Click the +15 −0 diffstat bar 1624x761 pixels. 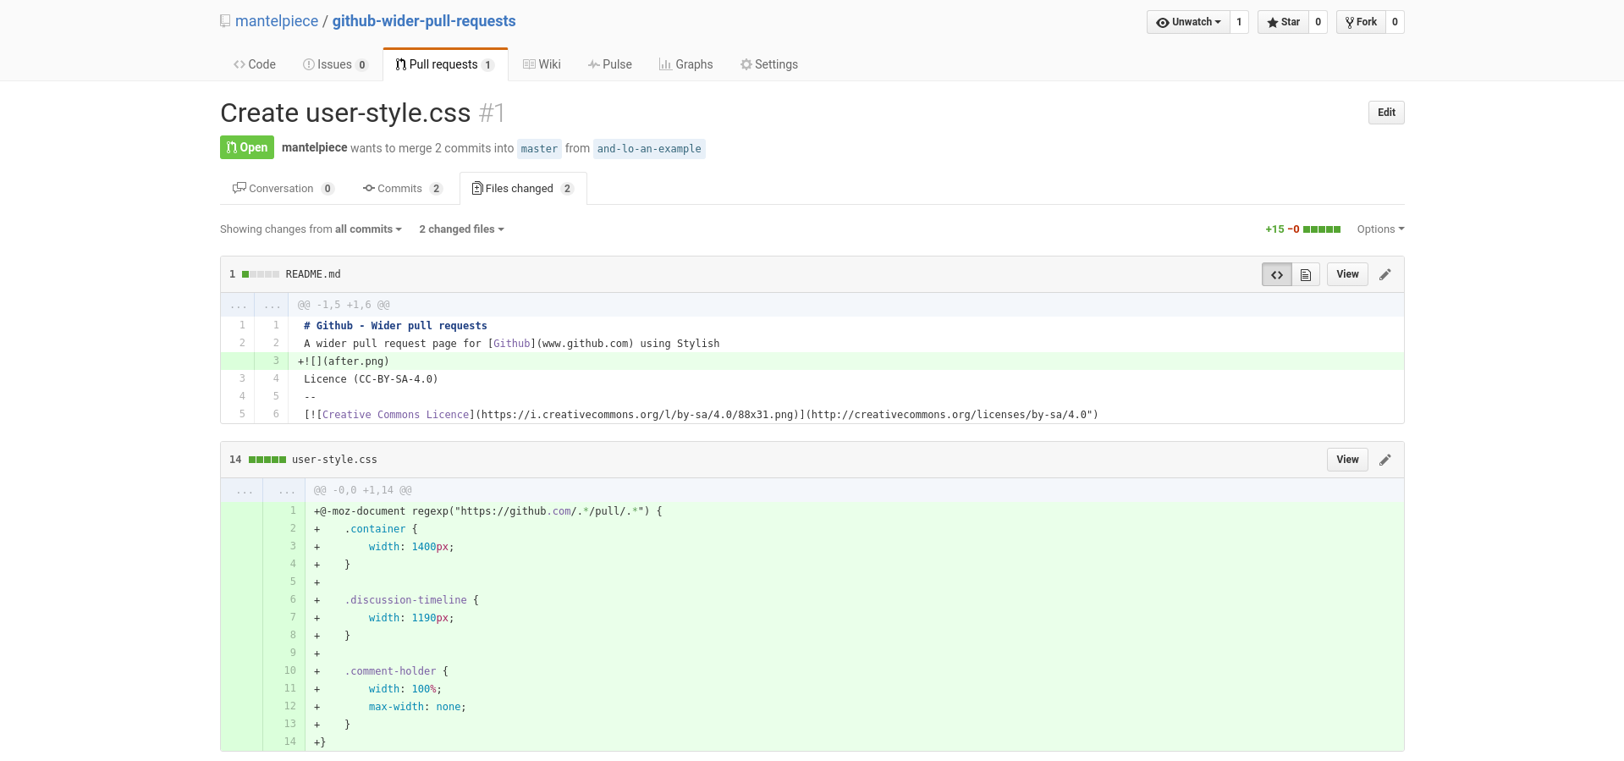[1302, 229]
